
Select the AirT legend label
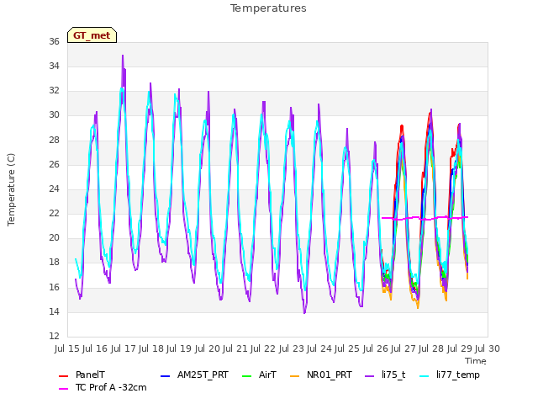pos(267,375)
